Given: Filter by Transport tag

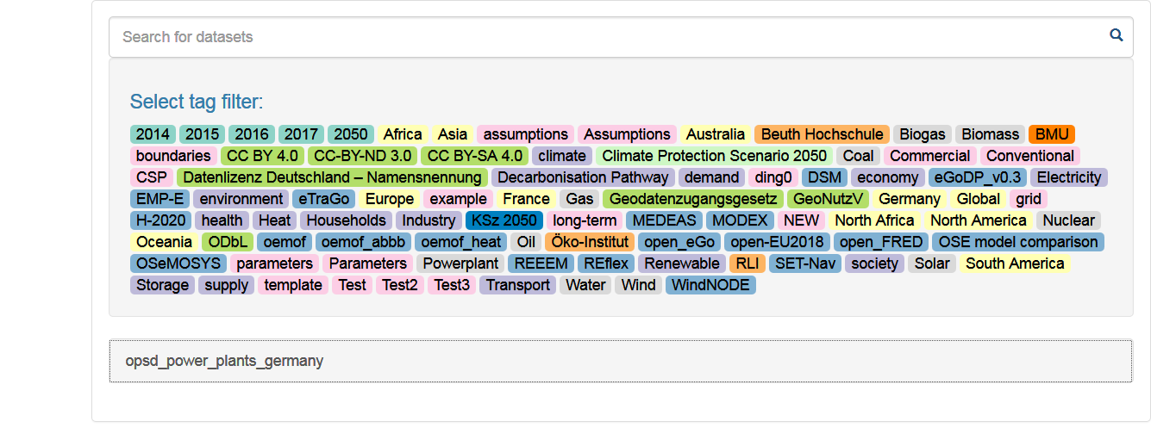Looking at the screenshot, I should point(517,285).
